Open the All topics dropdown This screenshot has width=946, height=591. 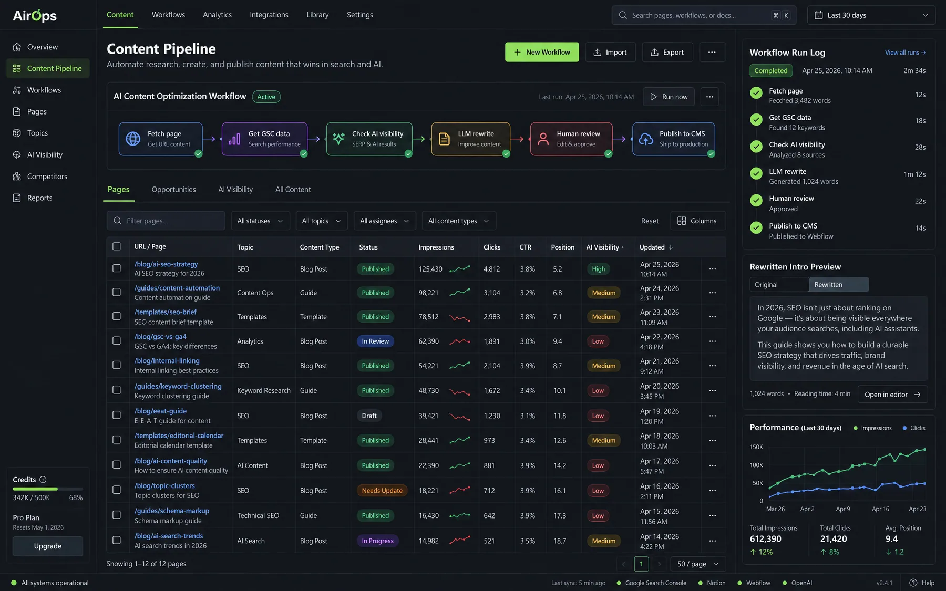[x=321, y=221]
